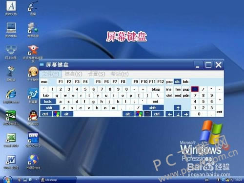Open the 设置(S) menu
The width and height of the screenshot is (244, 183).
click(97, 74)
